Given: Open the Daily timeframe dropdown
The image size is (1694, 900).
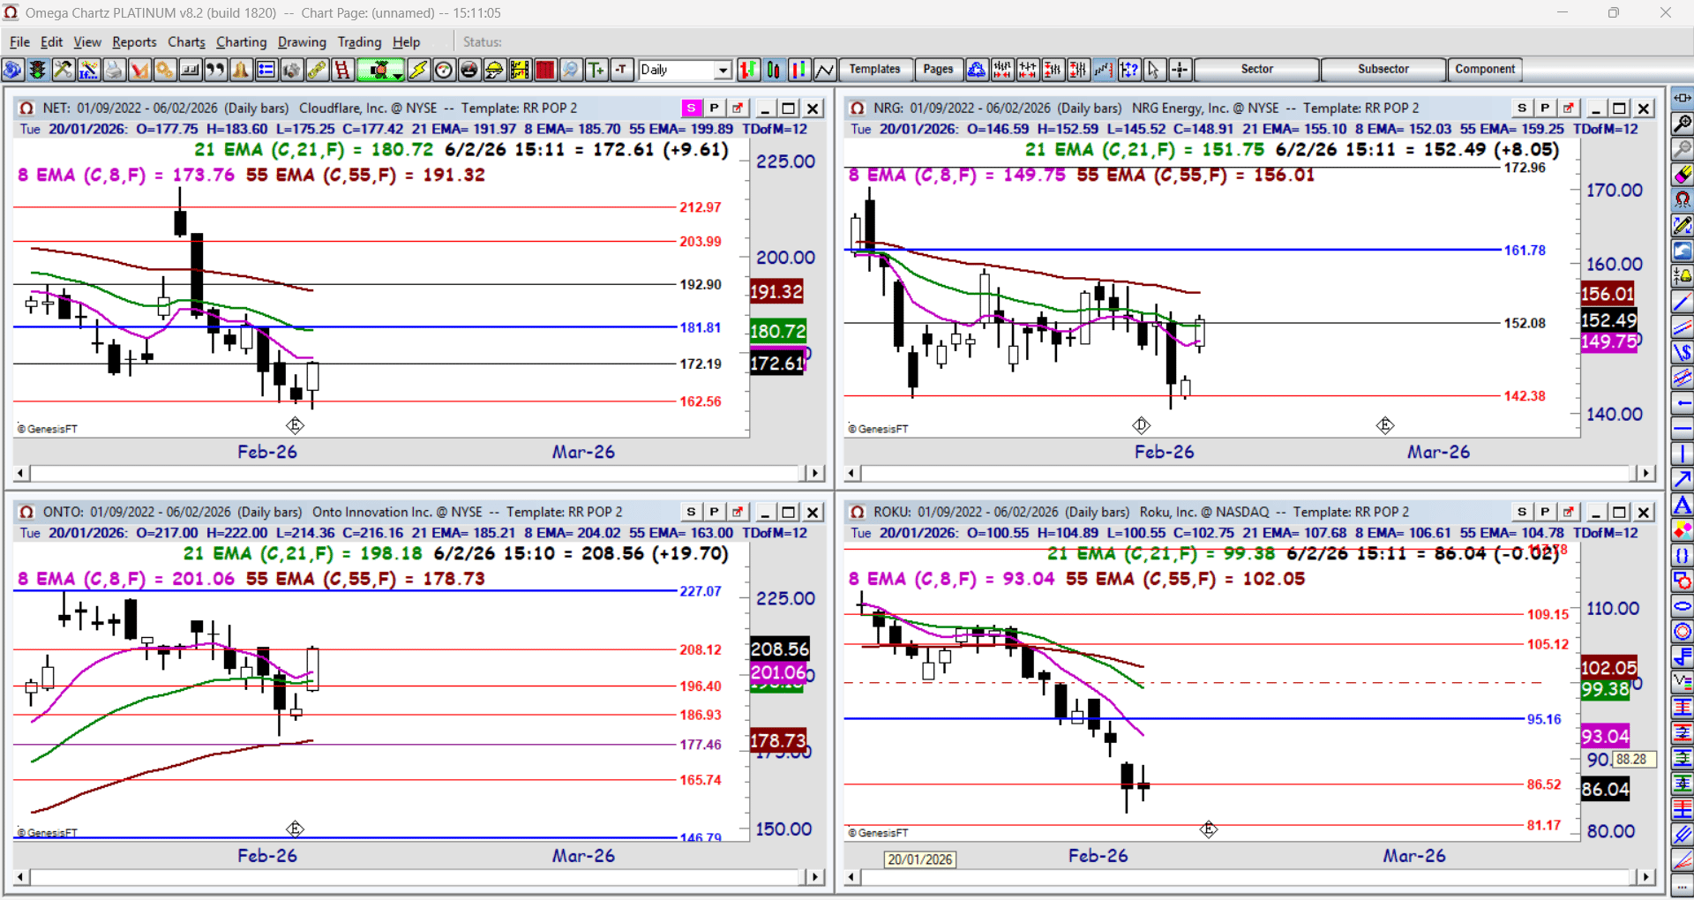Looking at the screenshot, I should pyautogui.click(x=723, y=70).
